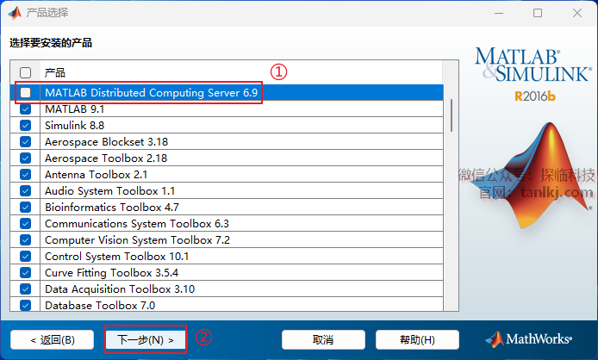Screen dimensions: 598x360
Task: Select Aerospace Blockset 3.18 row text
Action: 106,142
